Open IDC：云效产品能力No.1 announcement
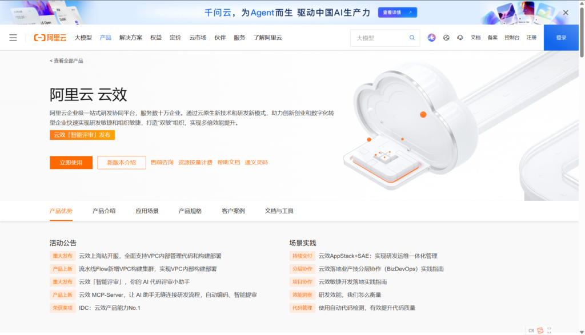585x335 pixels. 110,308
